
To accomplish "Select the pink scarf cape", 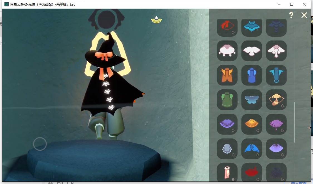I will (x=227, y=172).
